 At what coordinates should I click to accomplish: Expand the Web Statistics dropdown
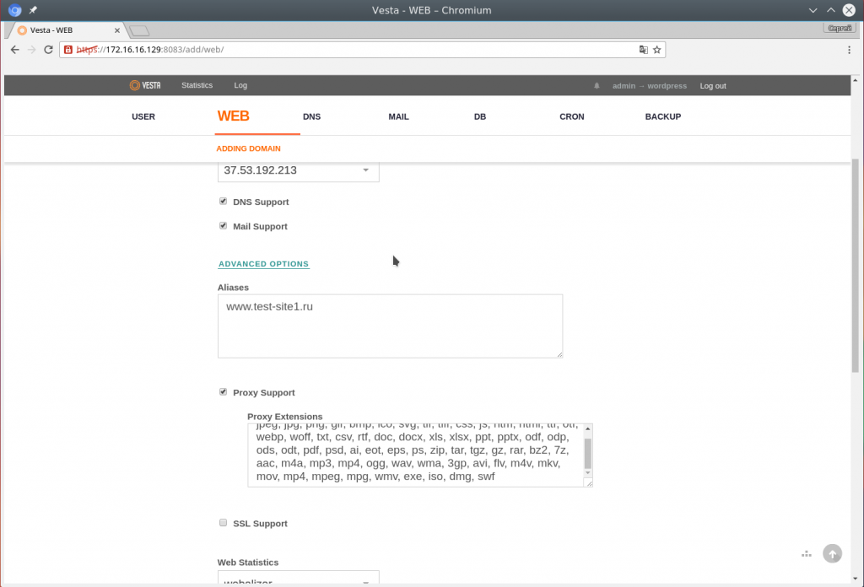point(298,580)
